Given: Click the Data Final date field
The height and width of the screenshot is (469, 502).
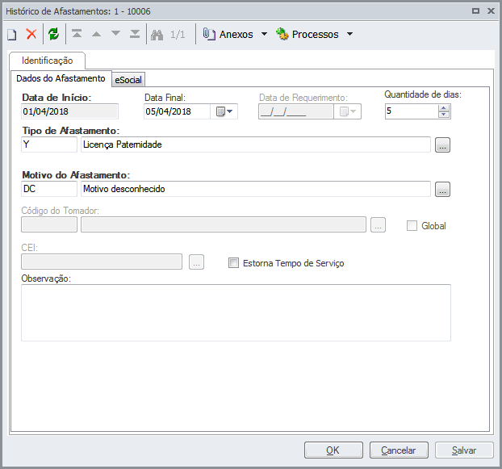Looking at the screenshot, I should coord(177,111).
